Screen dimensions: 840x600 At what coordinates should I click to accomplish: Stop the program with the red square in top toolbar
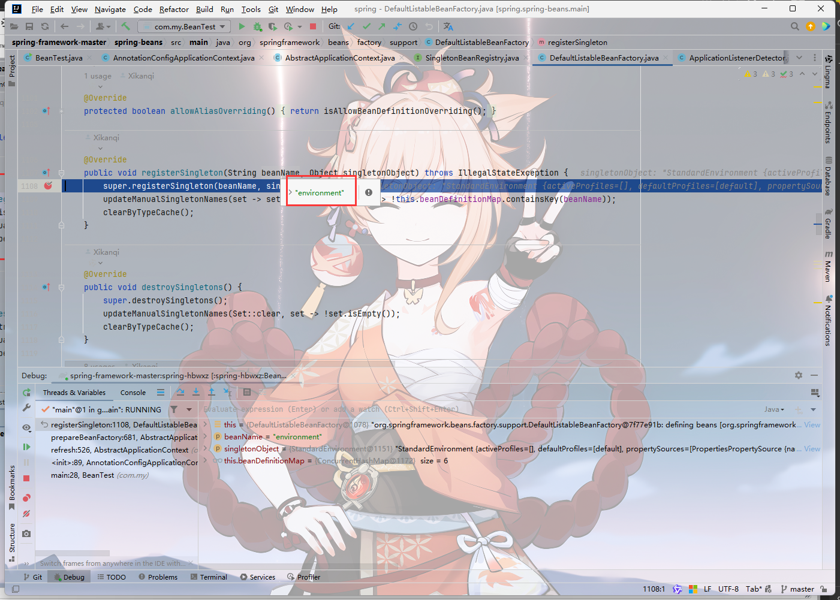[312, 26]
